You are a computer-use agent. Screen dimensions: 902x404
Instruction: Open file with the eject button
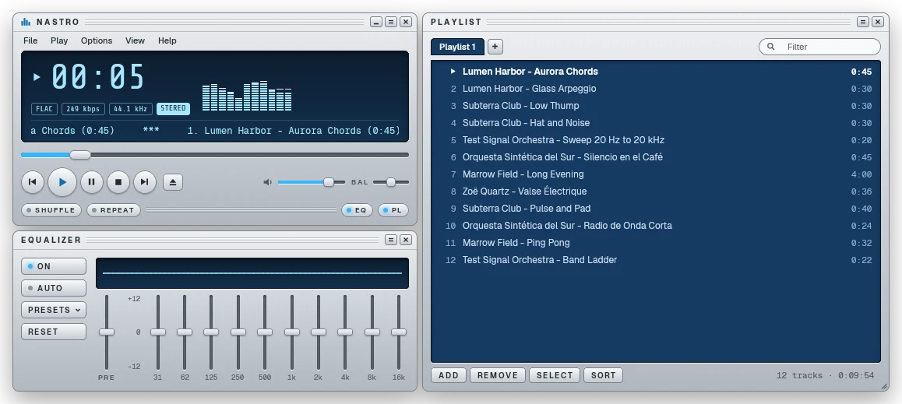tap(173, 182)
